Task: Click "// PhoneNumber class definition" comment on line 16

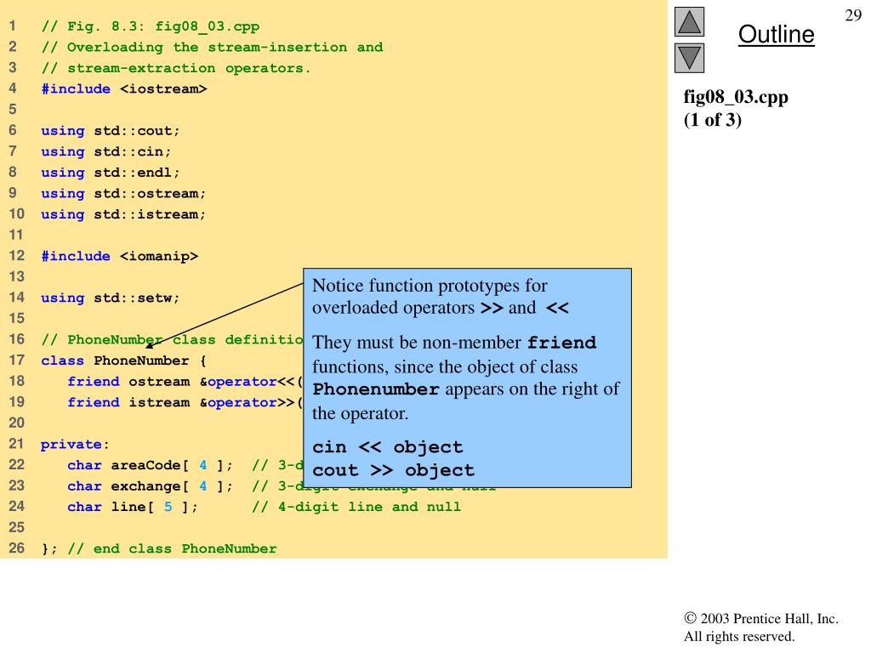Action: 172,339
